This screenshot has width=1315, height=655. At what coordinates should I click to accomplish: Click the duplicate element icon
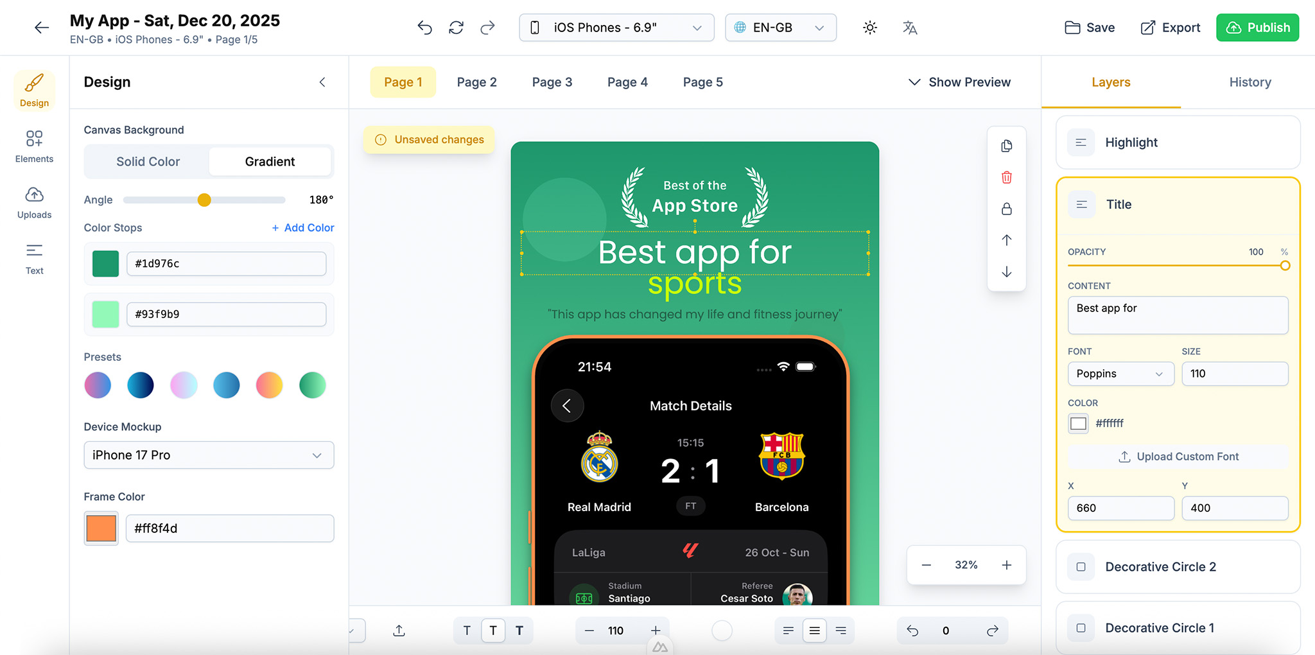click(1006, 146)
